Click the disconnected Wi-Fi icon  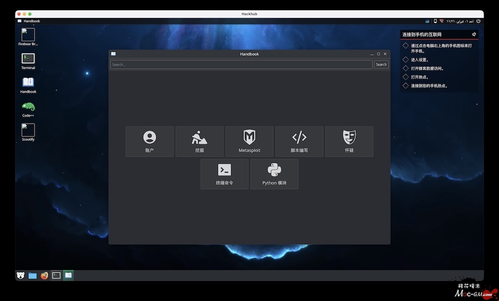point(442,21)
